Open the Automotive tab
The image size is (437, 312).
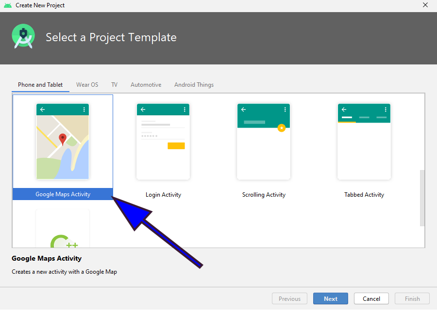point(146,85)
